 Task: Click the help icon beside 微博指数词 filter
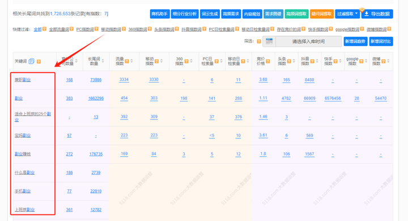(389, 29)
